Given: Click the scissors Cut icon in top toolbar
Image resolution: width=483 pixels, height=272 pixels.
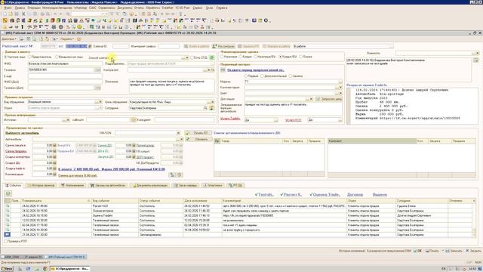Looking at the screenshot, I should click(x=23, y=14).
